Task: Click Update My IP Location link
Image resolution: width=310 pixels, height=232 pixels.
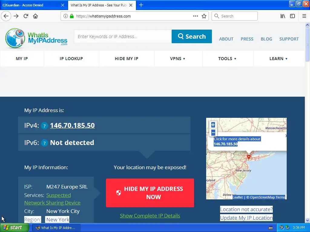Action: pos(246,218)
